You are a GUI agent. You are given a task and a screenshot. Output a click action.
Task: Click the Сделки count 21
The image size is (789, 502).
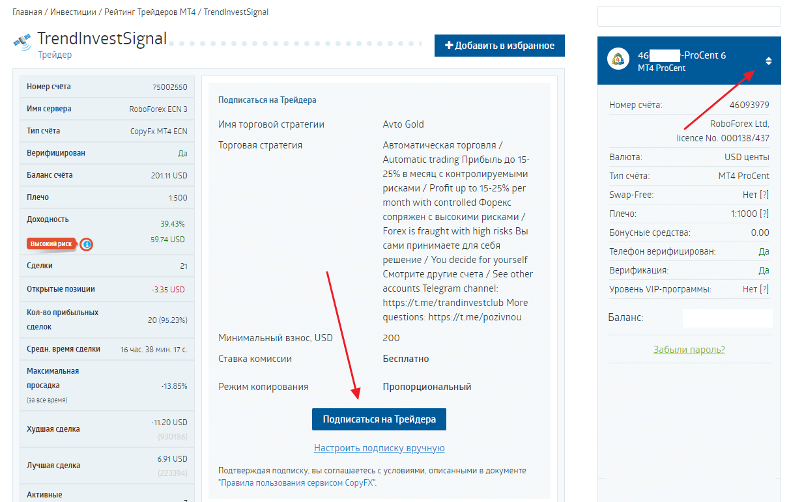[184, 266]
